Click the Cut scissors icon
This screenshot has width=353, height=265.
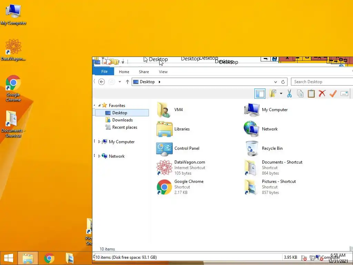click(289, 93)
